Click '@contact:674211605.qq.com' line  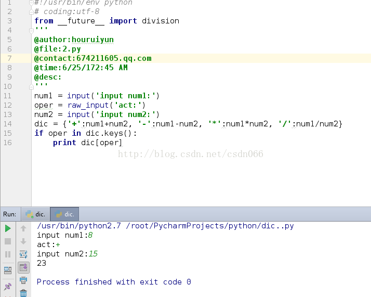92,58
